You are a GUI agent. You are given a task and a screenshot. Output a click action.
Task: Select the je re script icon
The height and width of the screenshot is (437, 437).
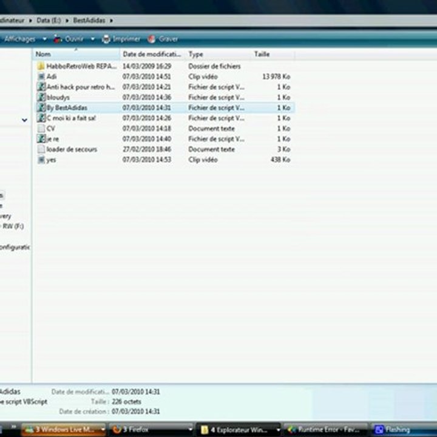point(41,139)
